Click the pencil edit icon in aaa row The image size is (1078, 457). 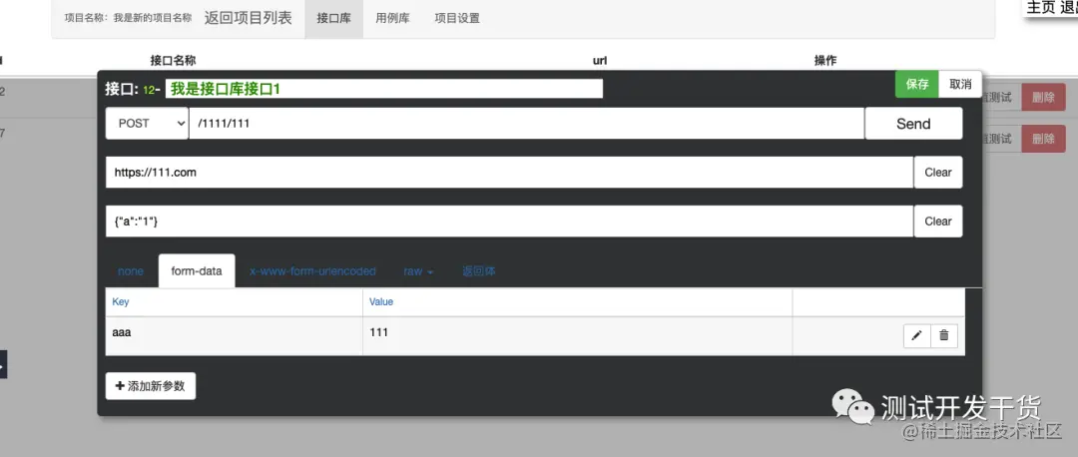[x=916, y=335]
